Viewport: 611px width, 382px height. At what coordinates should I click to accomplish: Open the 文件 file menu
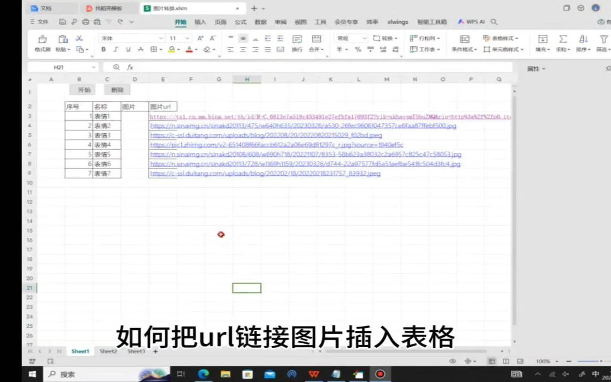39,22
